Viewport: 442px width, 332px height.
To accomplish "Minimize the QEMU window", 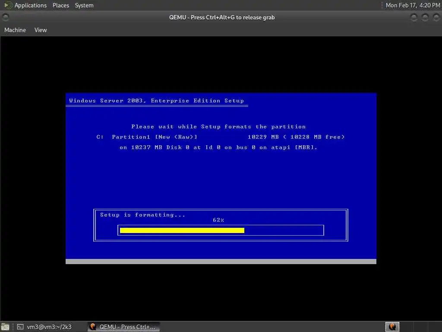I will coord(414,17).
